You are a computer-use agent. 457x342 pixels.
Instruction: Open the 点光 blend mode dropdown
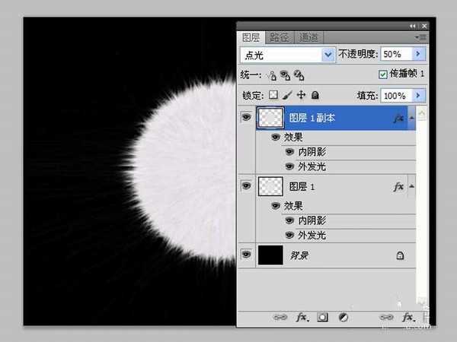pyautogui.click(x=328, y=54)
